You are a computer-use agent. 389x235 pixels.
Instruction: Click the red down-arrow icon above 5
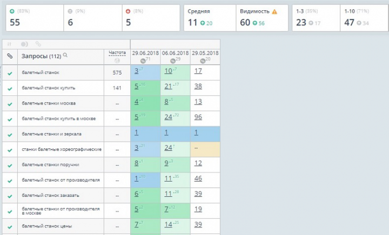click(128, 11)
